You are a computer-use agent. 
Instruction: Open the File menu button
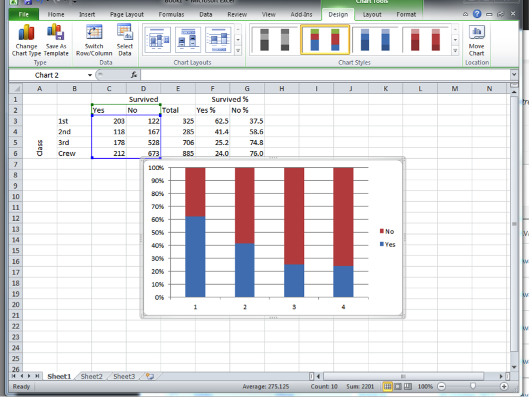24,14
